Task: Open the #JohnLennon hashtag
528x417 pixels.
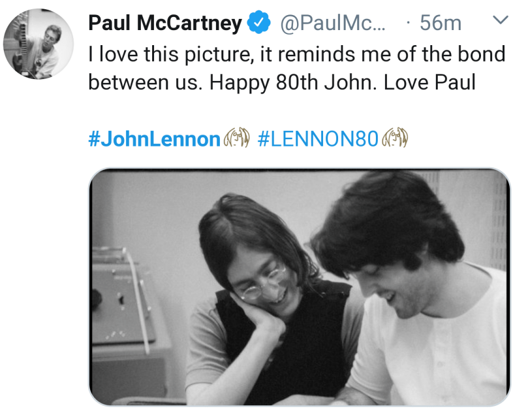Action: tap(154, 139)
